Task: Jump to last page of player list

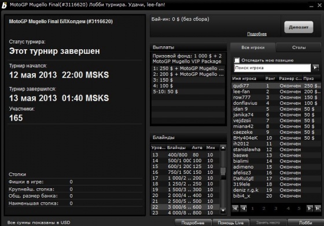Action: [x=318, y=208]
